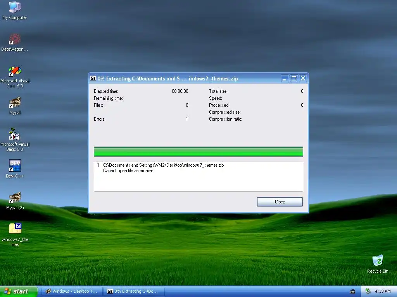Open the Recycle Bin icon
The image size is (397, 297).
click(x=378, y=264)
